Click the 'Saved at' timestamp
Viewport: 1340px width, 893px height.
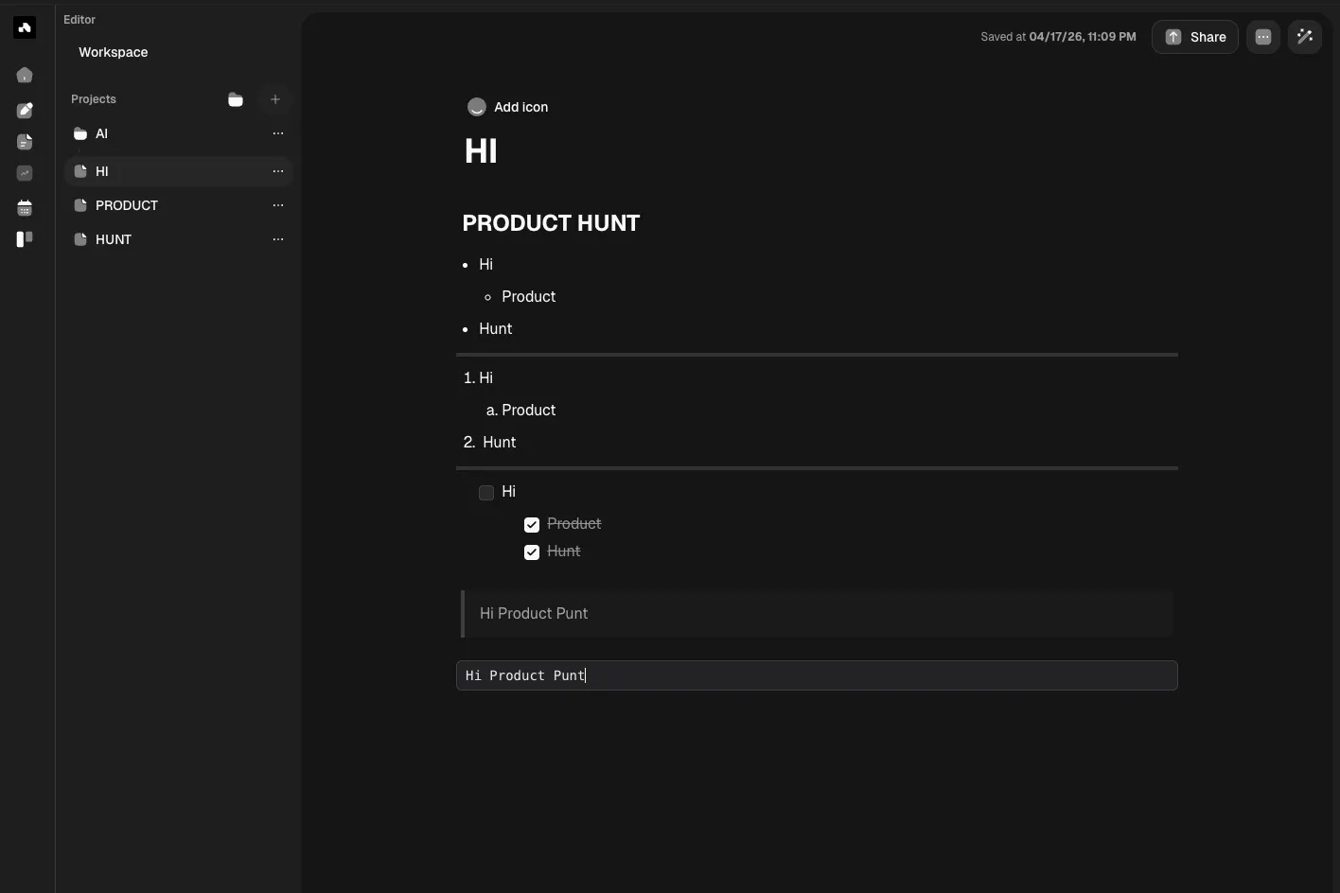(x=1059, y=37)
